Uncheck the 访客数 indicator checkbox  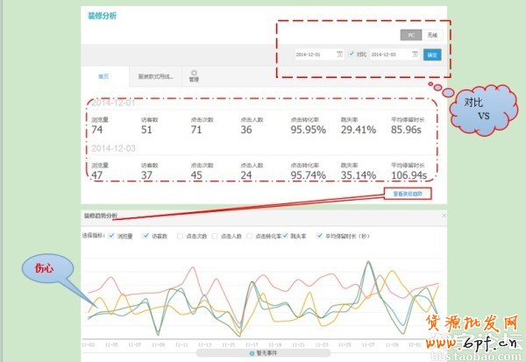145,236
